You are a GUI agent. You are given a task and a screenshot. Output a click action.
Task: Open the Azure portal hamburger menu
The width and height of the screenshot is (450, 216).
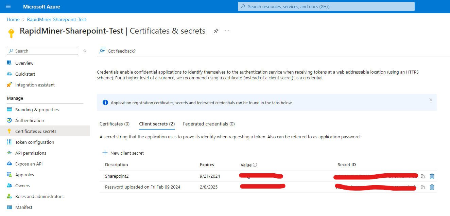[x=8, y=7]
